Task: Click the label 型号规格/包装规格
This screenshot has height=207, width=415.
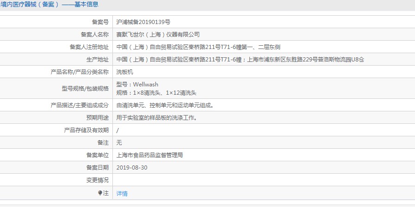Action: (85, 89)
